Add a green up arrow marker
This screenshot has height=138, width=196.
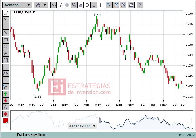6,94
